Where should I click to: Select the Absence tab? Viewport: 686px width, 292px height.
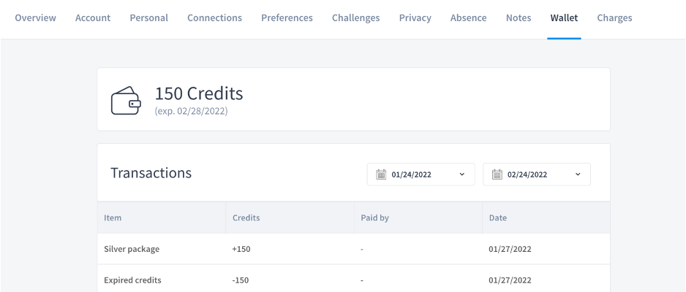[x=469, y=18]
